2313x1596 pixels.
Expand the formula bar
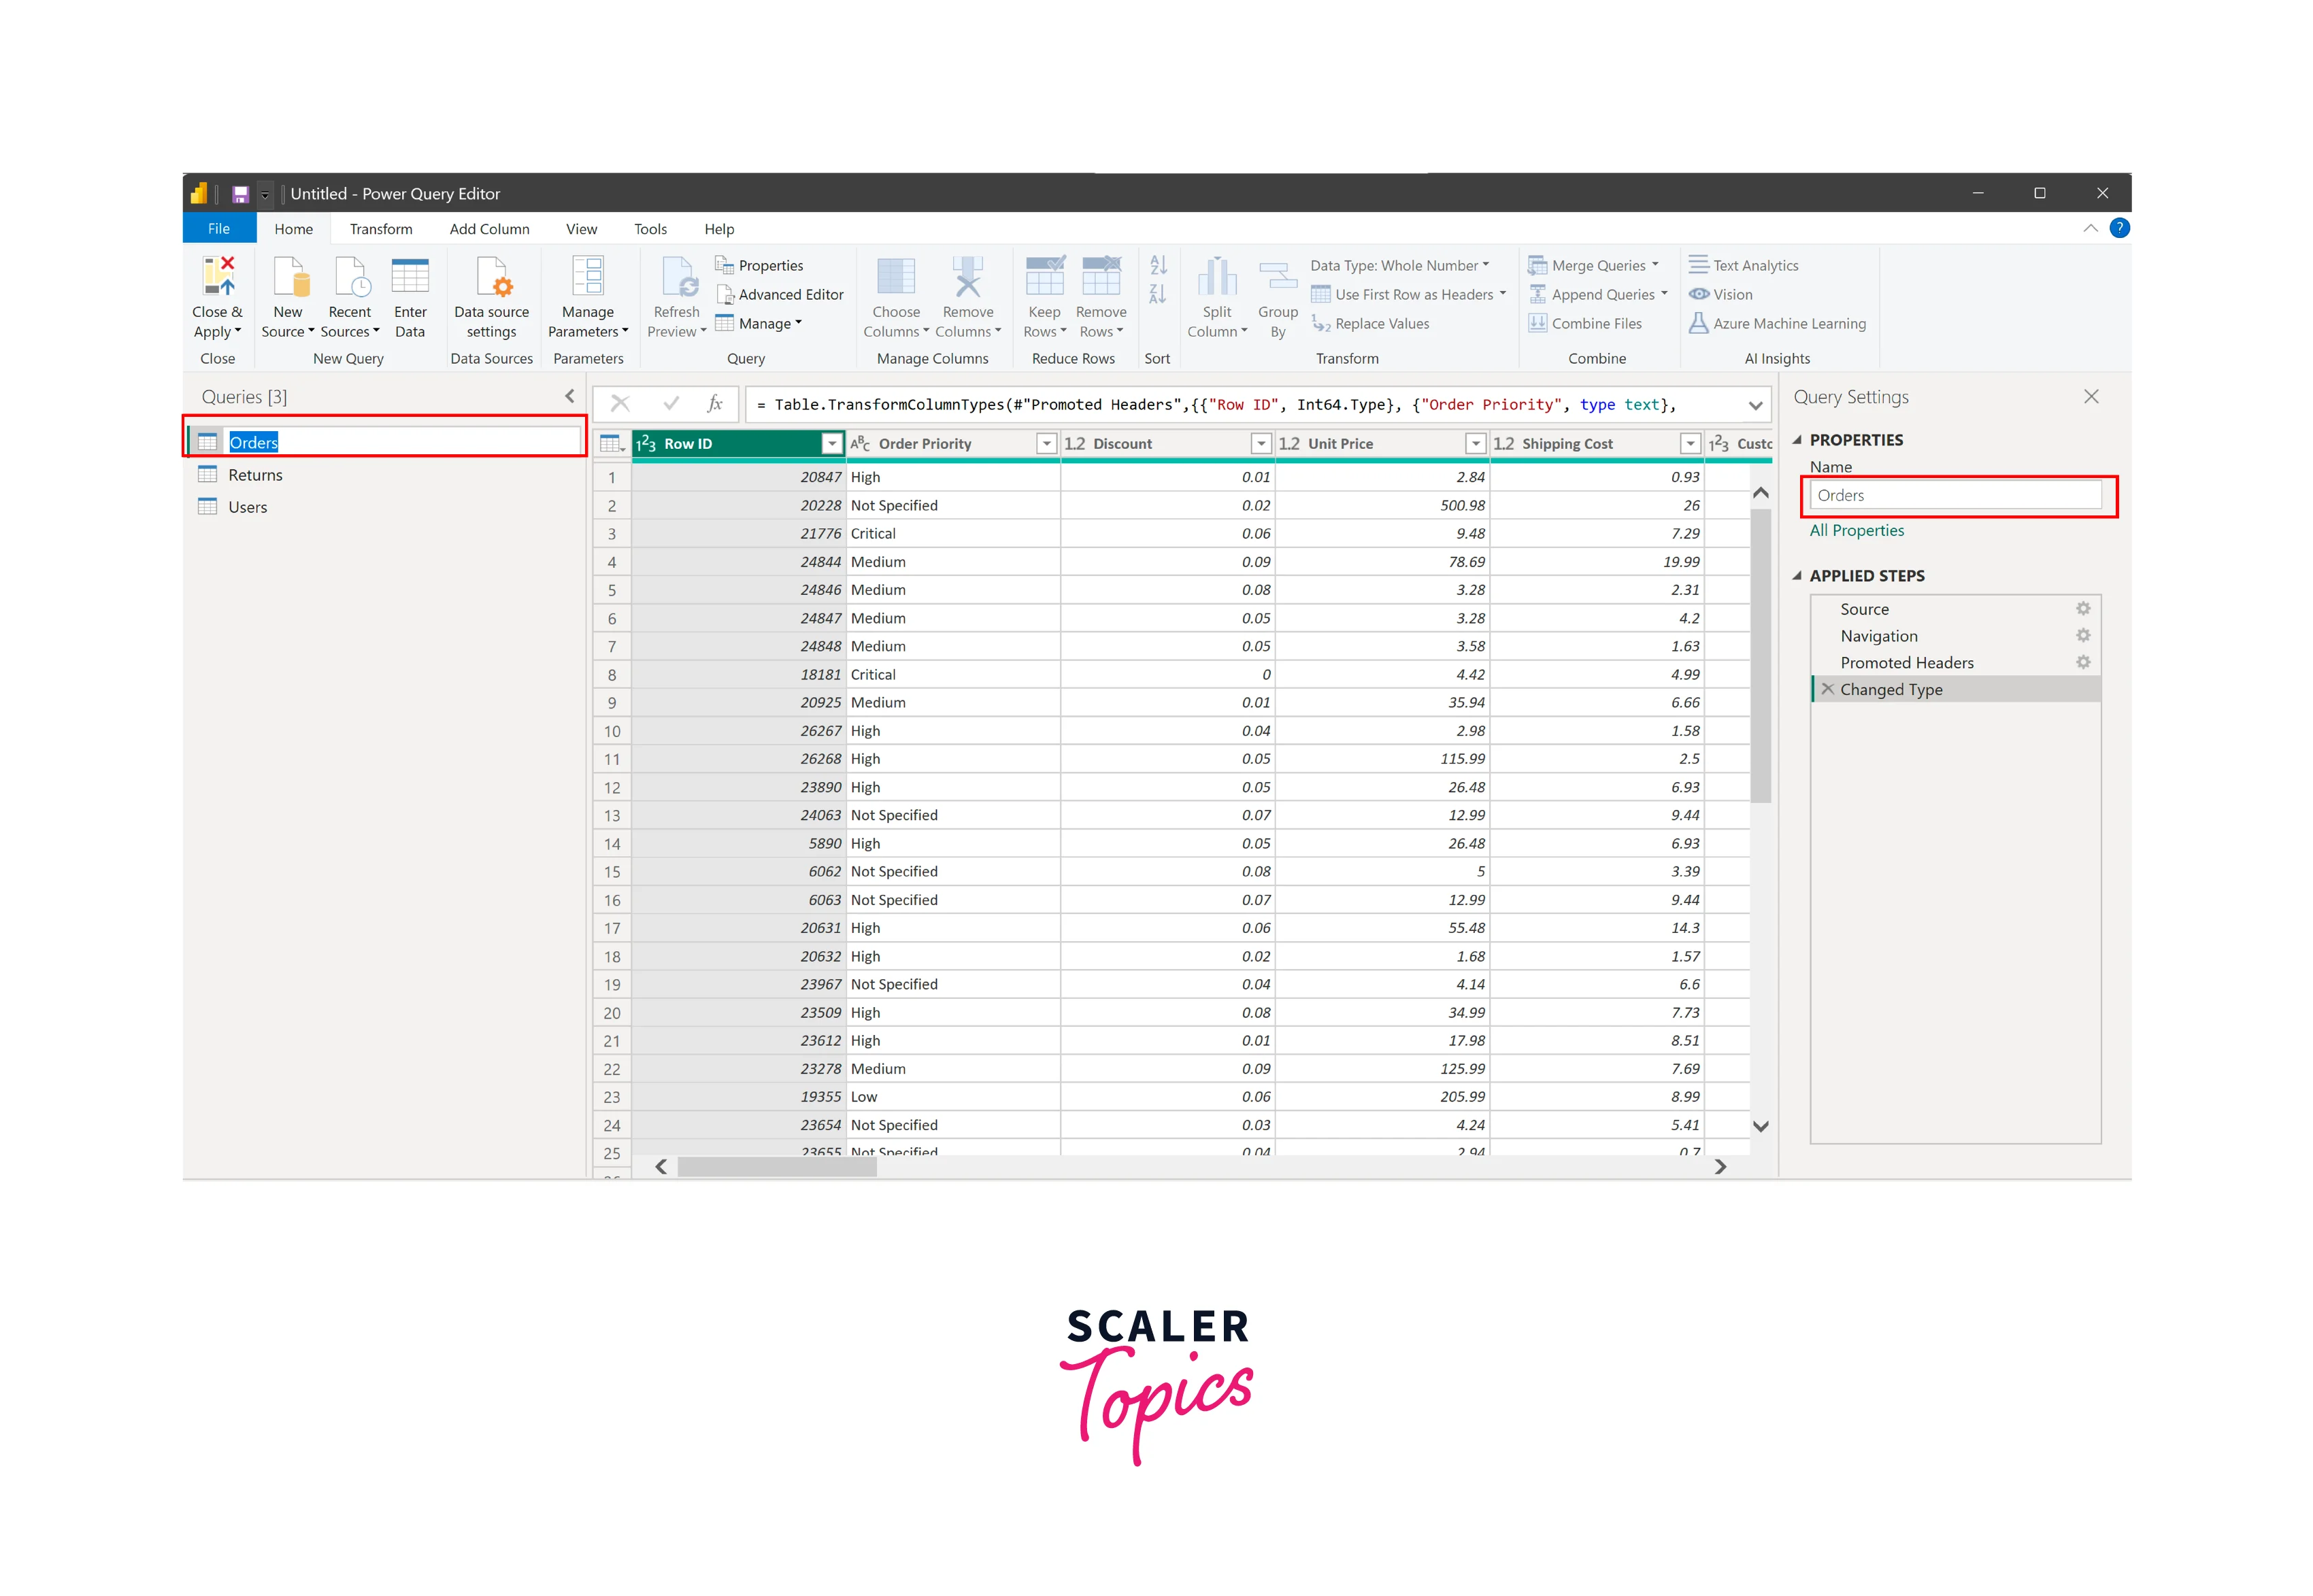(1754, 405)
